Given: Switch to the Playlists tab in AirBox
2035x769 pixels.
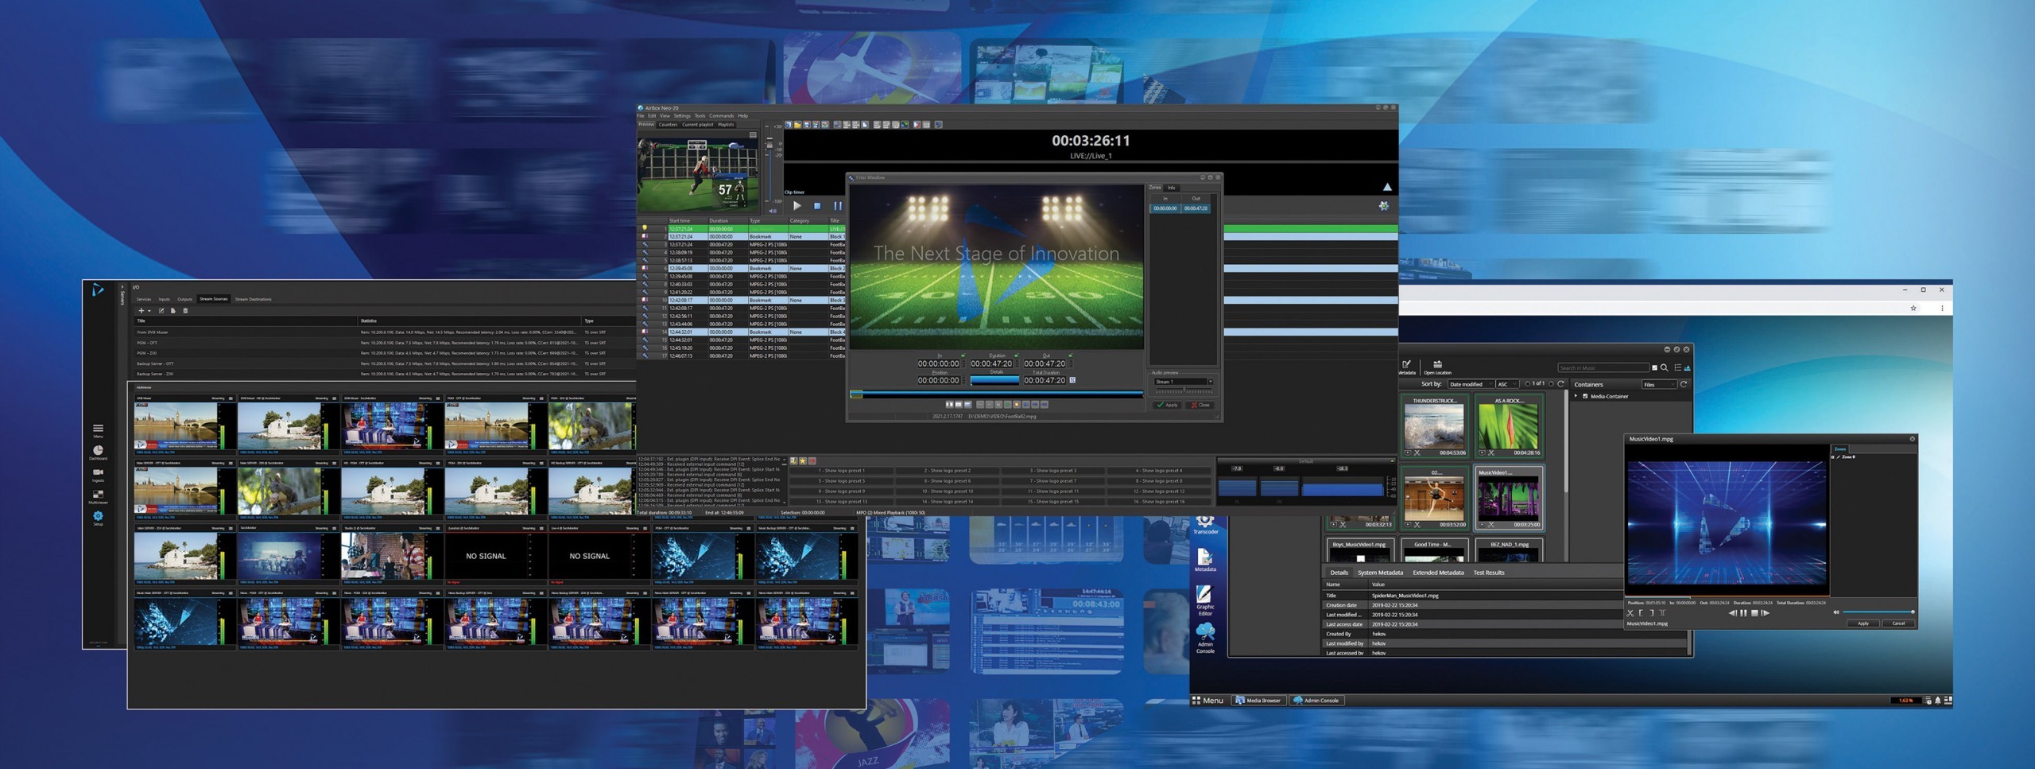Looking at the screenshot, I should click(726, 125).
